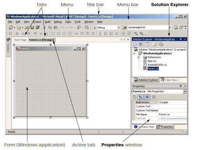Open Properties Window from main toolbar icon
Viewport: 198px width, 150px height.
tap(181, 28)
